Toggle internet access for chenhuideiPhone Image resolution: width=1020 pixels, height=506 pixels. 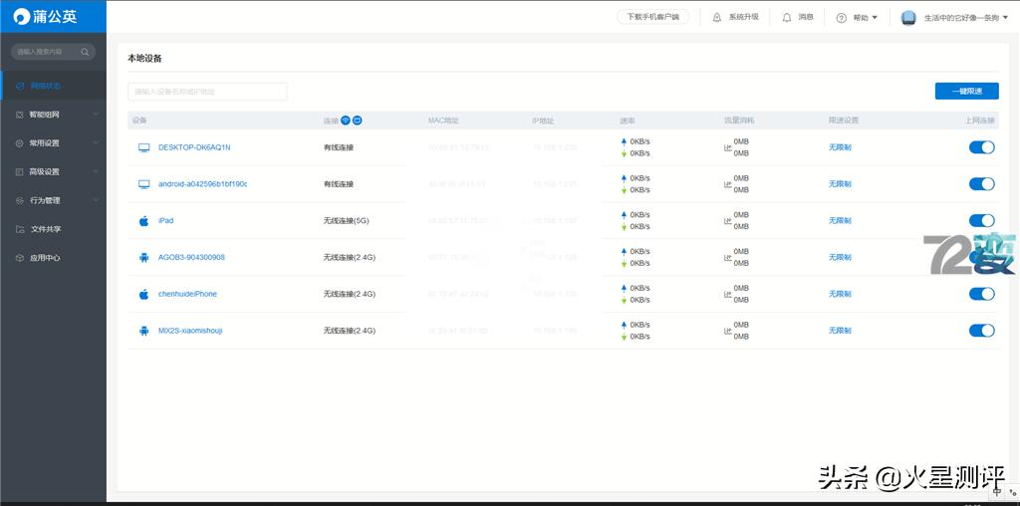tap(981, 294)
